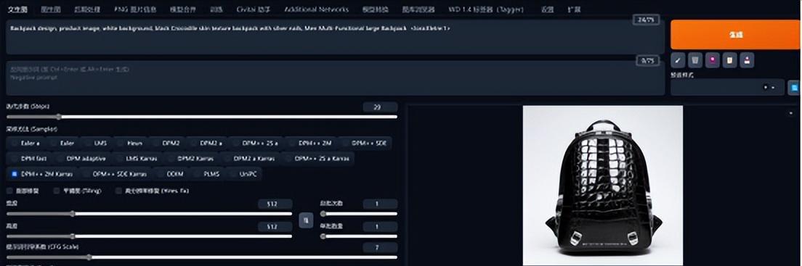Viewport: 802px width, 266px height.
Task: Click the orange Generate button
Action: [x=735, y=35]
